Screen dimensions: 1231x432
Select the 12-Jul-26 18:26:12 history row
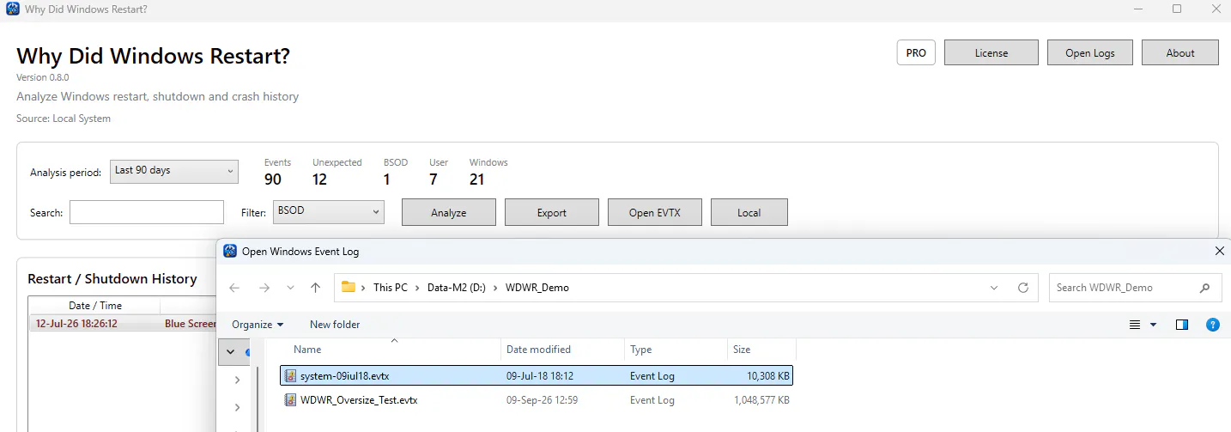tap(123, 324)
